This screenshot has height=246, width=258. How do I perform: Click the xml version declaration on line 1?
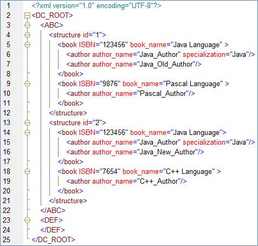click(96, 6)
